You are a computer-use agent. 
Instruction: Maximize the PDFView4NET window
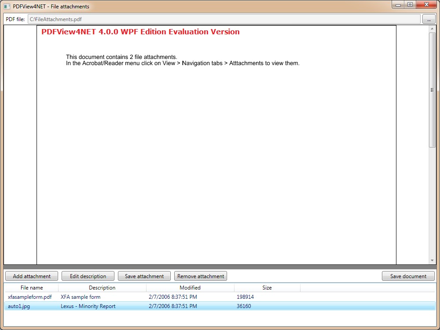point(410,5)
